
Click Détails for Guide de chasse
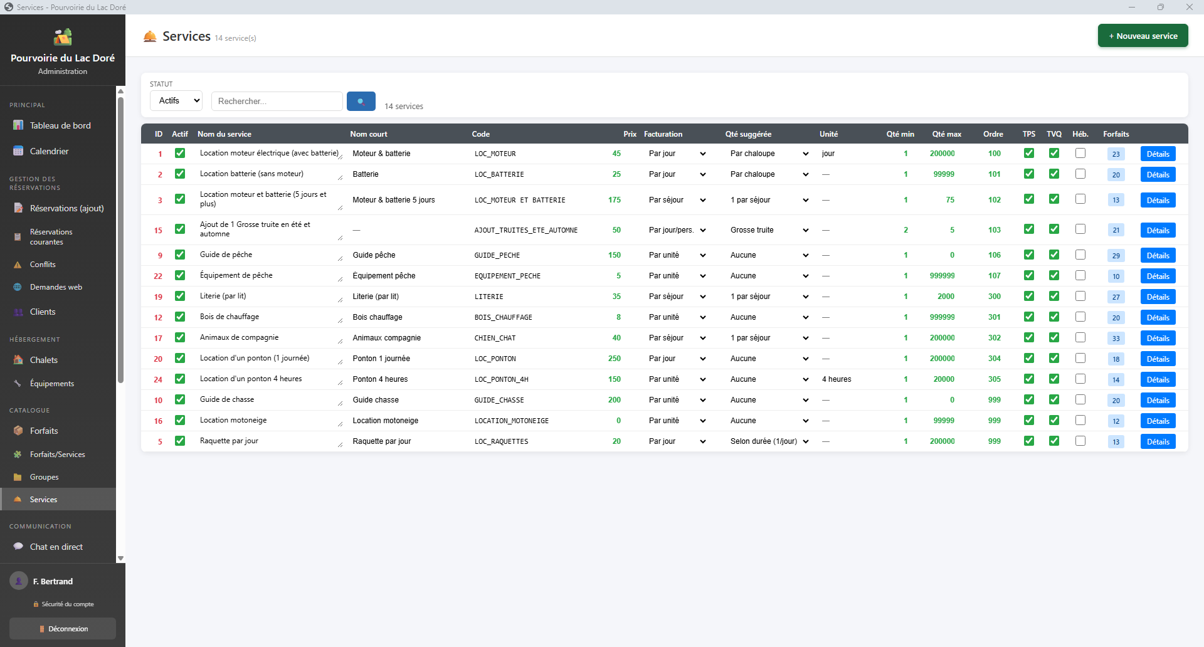point(1158,401)
